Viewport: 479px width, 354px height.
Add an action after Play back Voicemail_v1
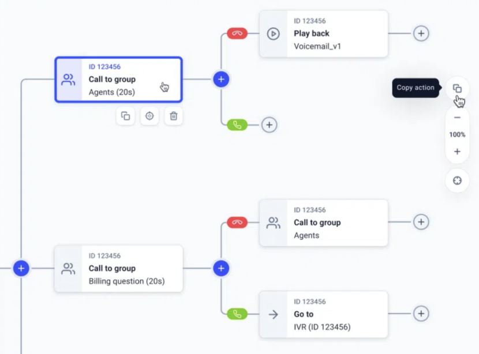point(421,33)
